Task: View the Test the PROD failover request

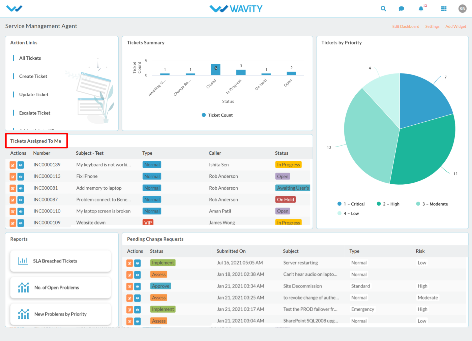Action: [x=137, y=310]
